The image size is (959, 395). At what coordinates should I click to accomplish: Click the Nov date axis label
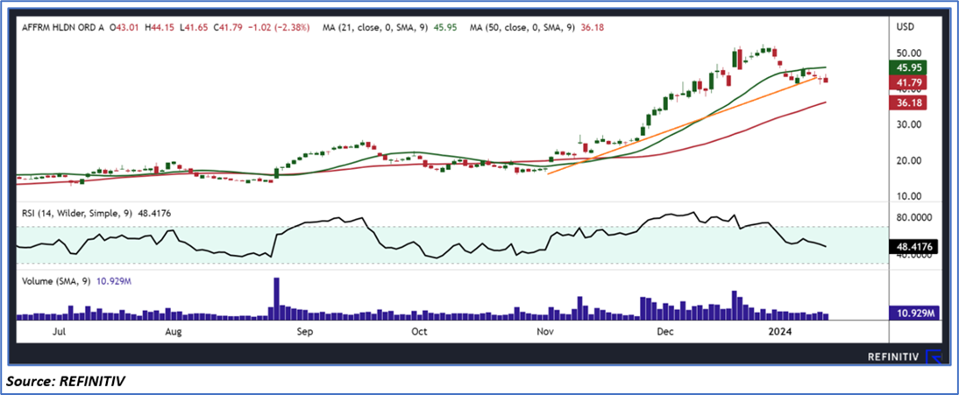tap(544, 332)
